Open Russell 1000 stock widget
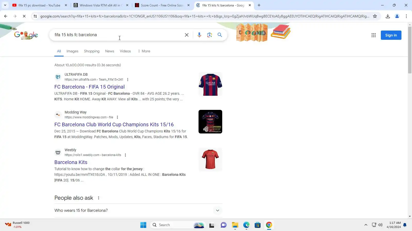This screenshot has width=412, height=231. pyautogui.click(x=18, y=225)
